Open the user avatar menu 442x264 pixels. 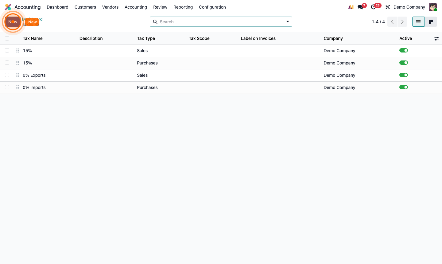(432, 7)
